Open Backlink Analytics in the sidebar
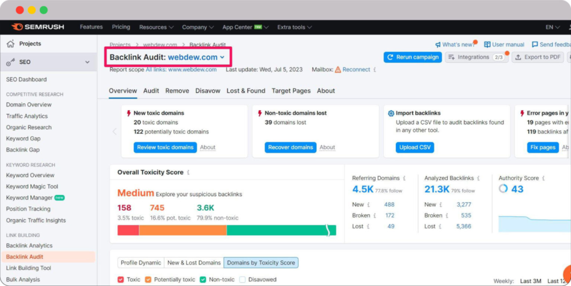This screenshot has width=571, height=286. tap(29, 246)
